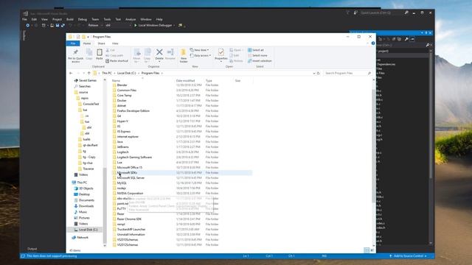This screenshot has height=265, width=472.
Task: Click Solution Explorer search magnifier icon
Action: coord(428,45)
